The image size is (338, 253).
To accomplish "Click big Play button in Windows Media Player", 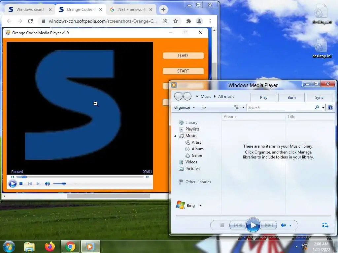I will tap(253, 225).
